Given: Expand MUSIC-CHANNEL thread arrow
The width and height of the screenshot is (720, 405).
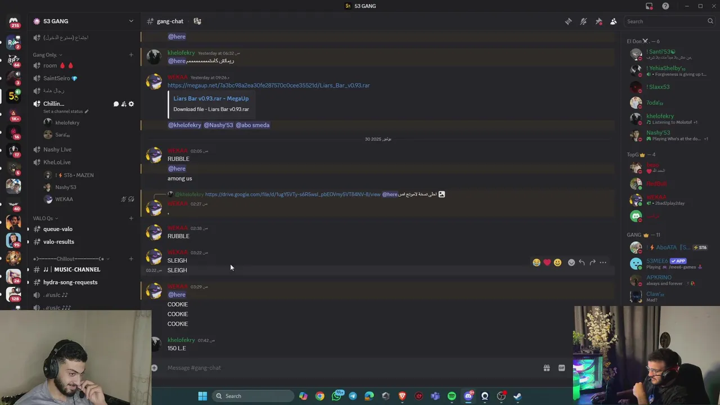Looking at the screenshot, I should (x=28, y=269).
